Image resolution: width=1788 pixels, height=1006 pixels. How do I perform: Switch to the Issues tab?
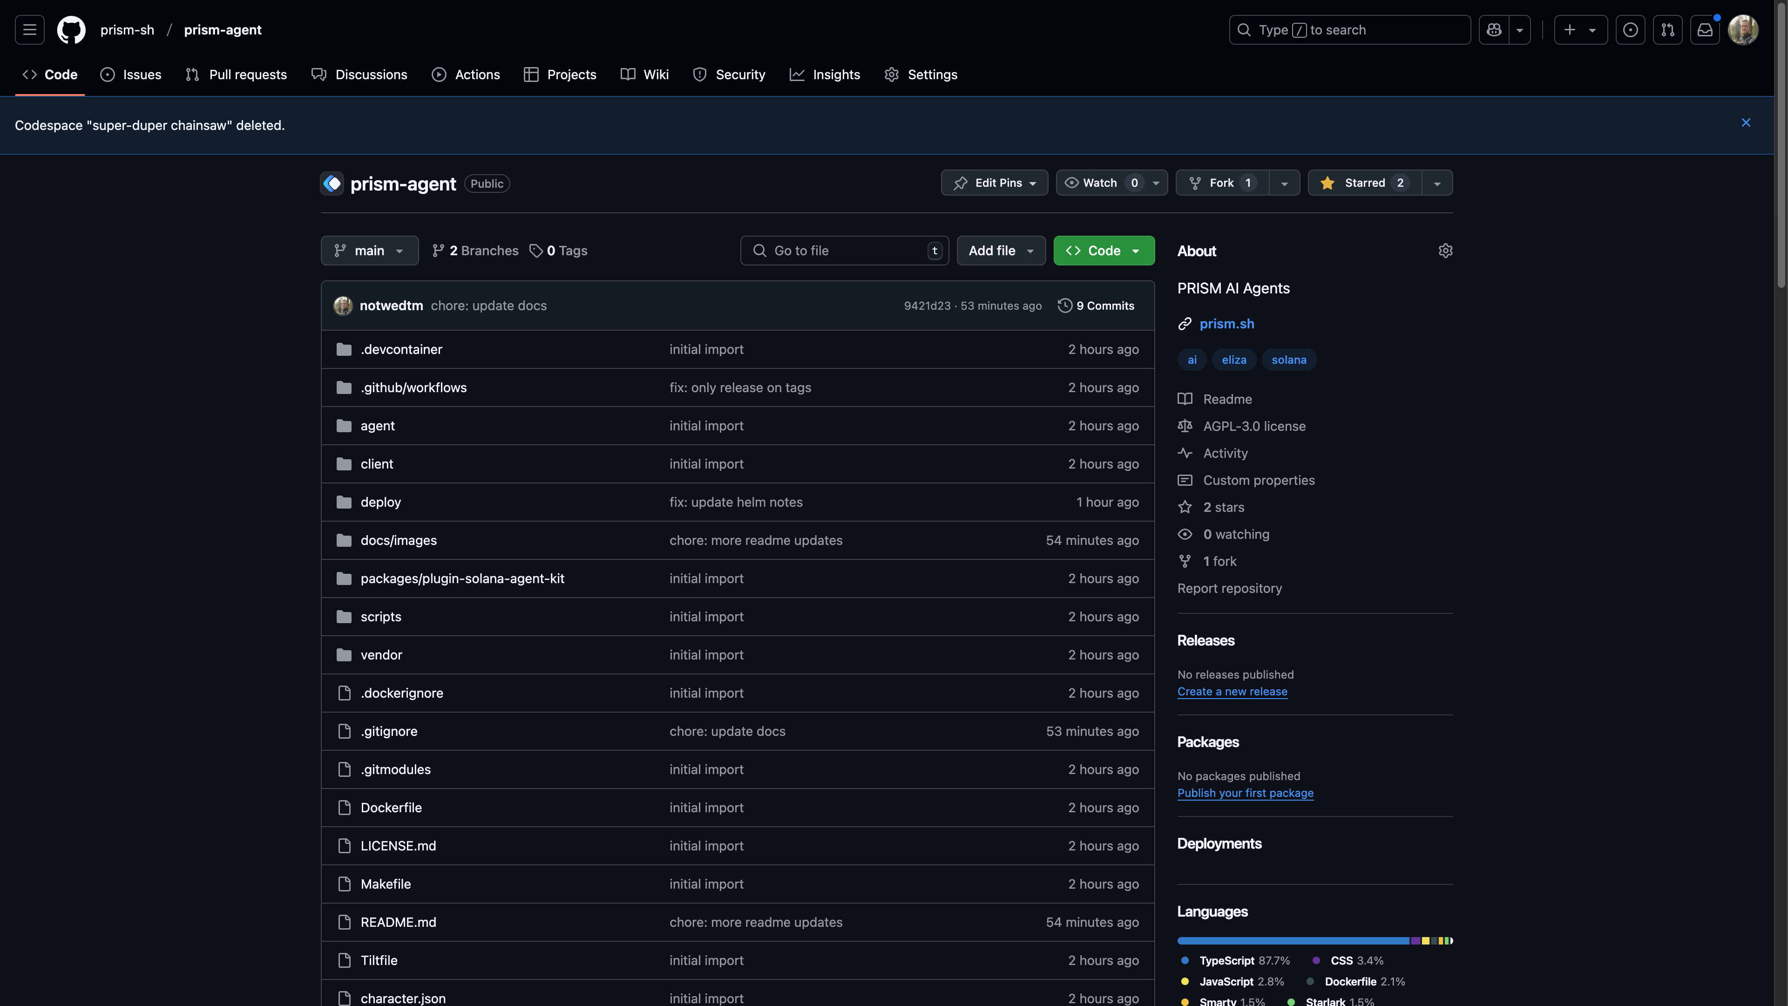point(130,75)
